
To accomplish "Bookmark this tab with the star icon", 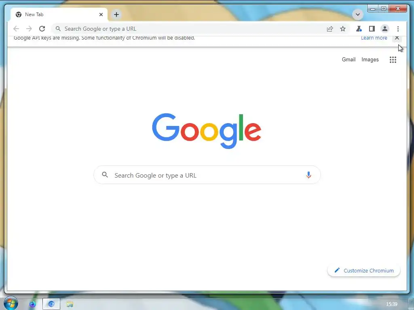I will click(x=343, y=29).
